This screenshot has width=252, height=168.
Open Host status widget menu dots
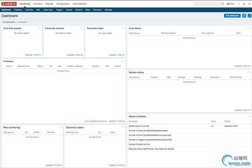249,28
